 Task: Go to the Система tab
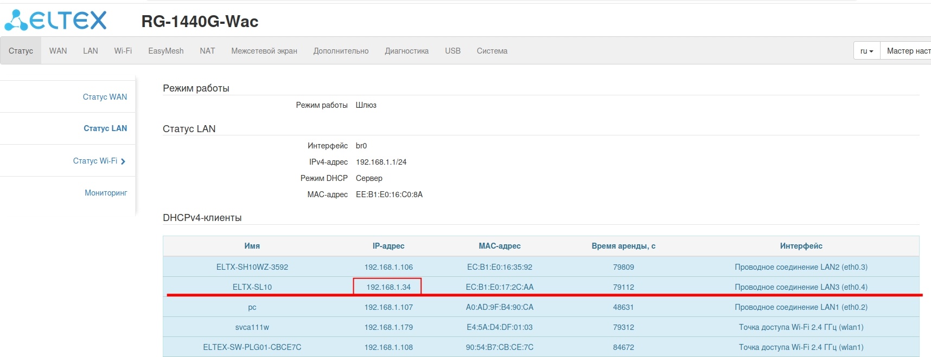click(x=492, y=51)
